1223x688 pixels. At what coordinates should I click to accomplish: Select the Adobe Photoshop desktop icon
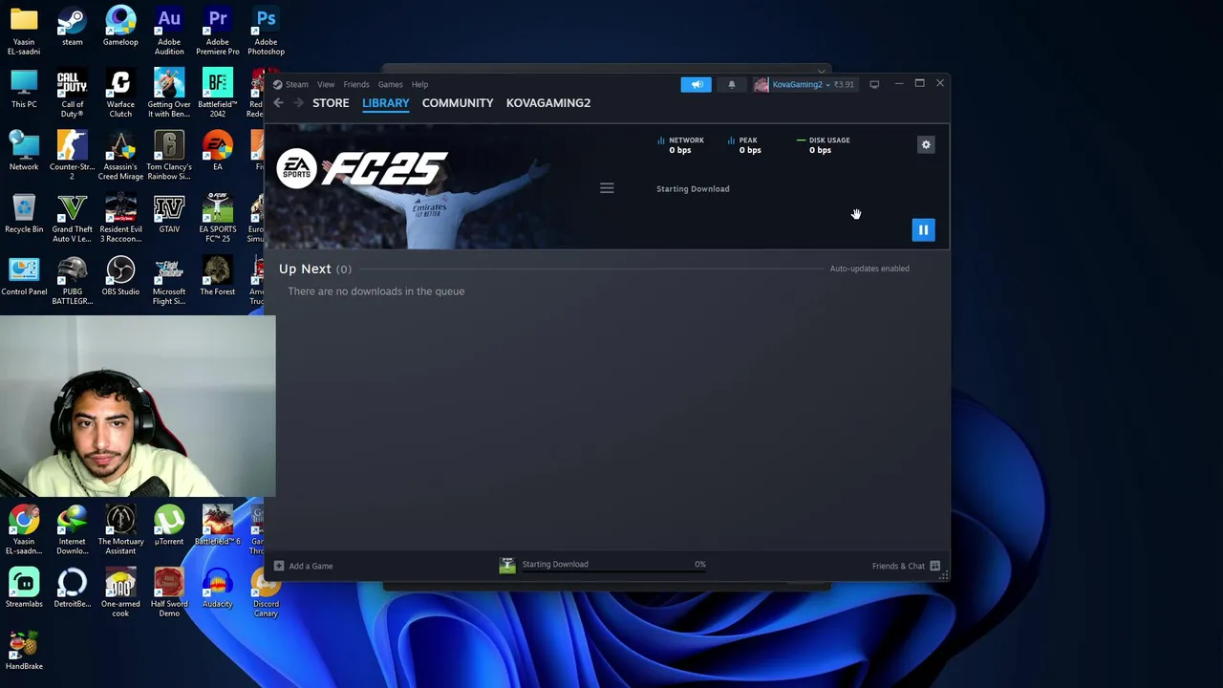click(x=266, y=32)
